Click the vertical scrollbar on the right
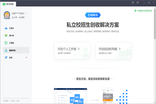 (x=155, y=24)
